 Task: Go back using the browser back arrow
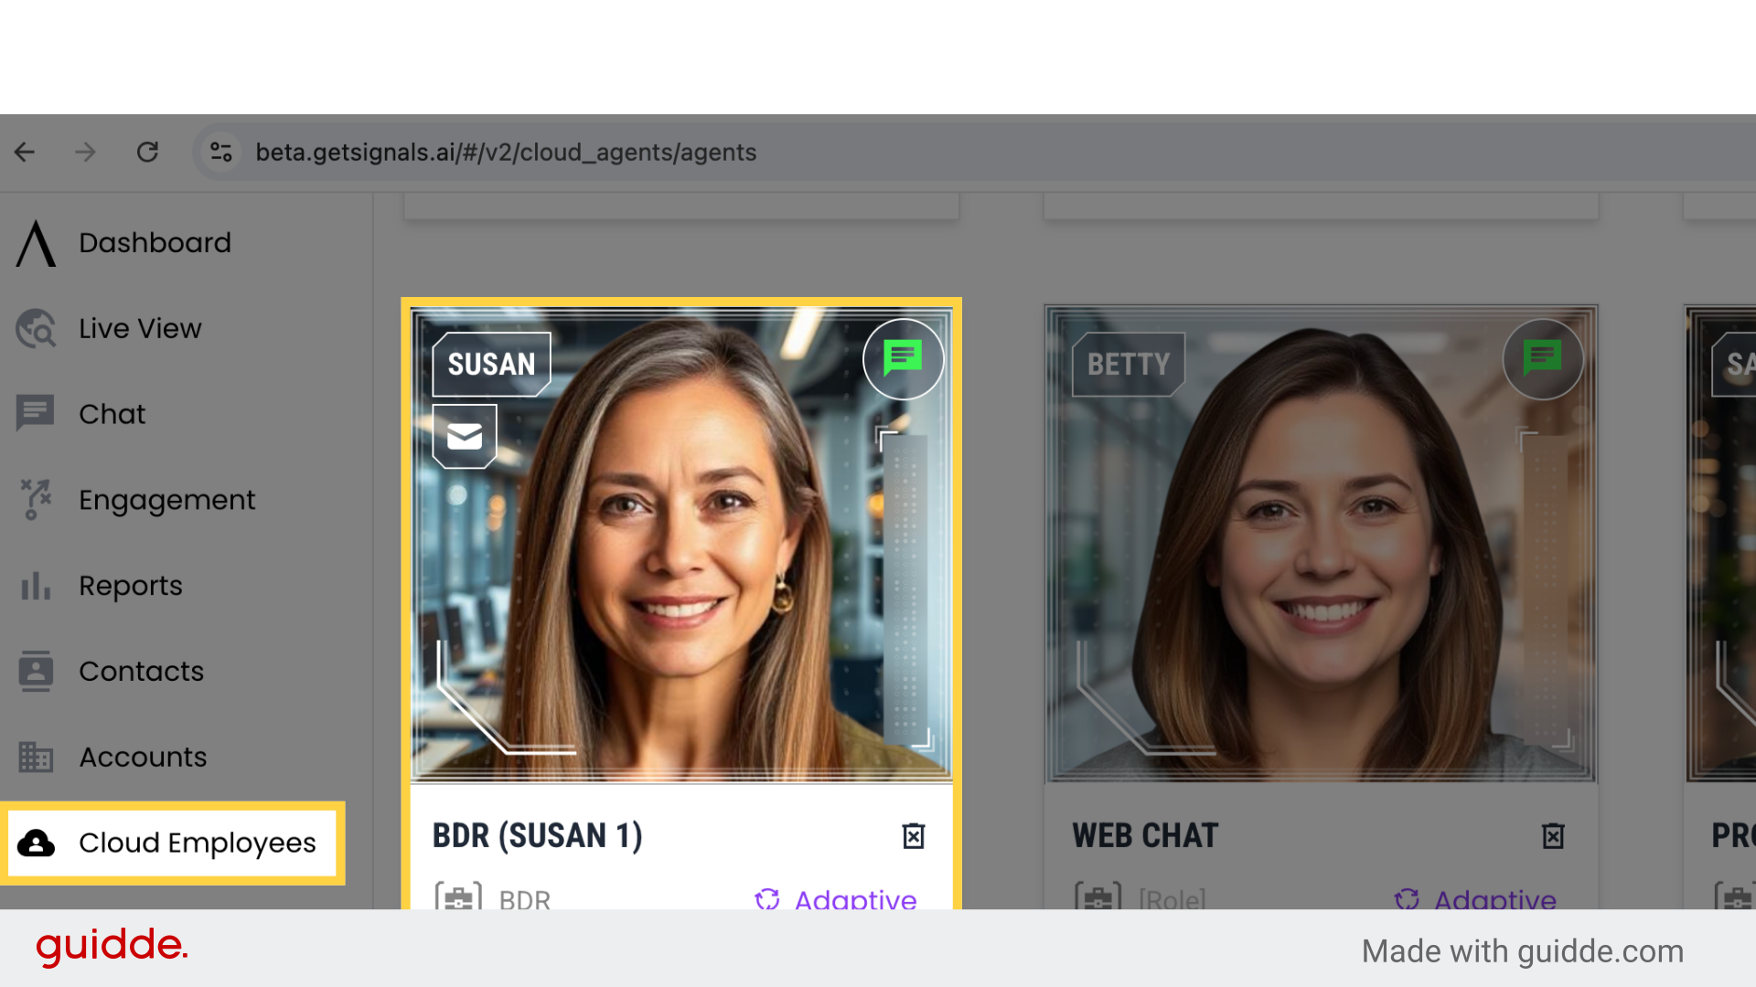(25, 152)
